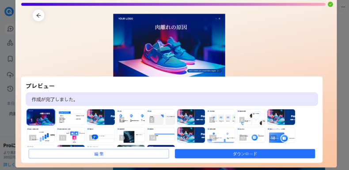Select slide thumbnail 18
Image resolution: width=349 pixels, height=170 pixels.
coord(281,135)
